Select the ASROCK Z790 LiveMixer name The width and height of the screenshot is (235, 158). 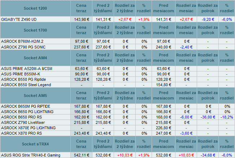(23, 122)
